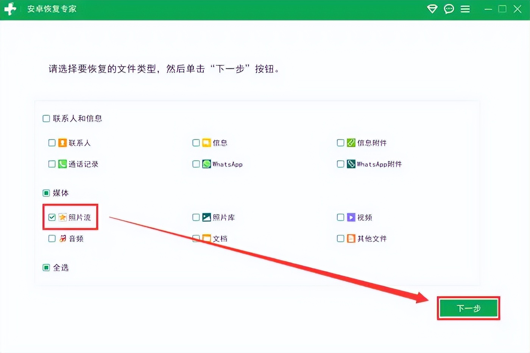Check the 其他文件 checkbox
This screenshot has width=530, height=353.
[x=340, y=239]
